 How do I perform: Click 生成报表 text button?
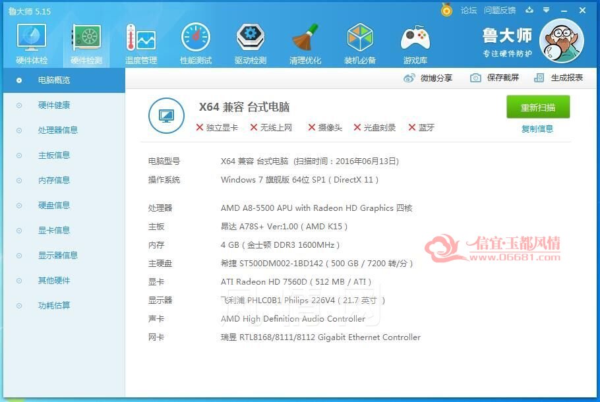point(567,78)
